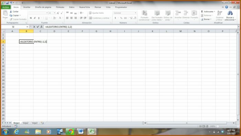The height and width of the screenshot is (136, 241).
Task: Save the workbook from Quick Access
Action: (7, 3)
